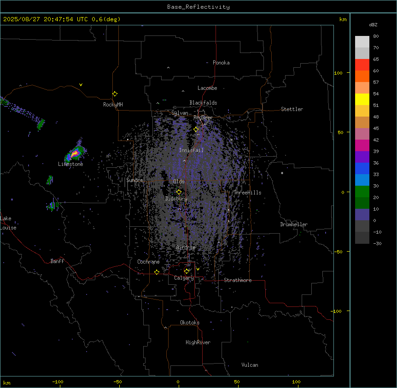
Task: Click the orange 60-57 dBZ legend swatch
Action: [362, 76]
